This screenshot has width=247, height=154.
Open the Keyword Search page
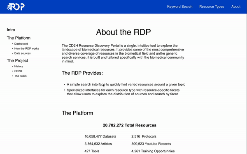pyautogui.click(x=180, y=7)
